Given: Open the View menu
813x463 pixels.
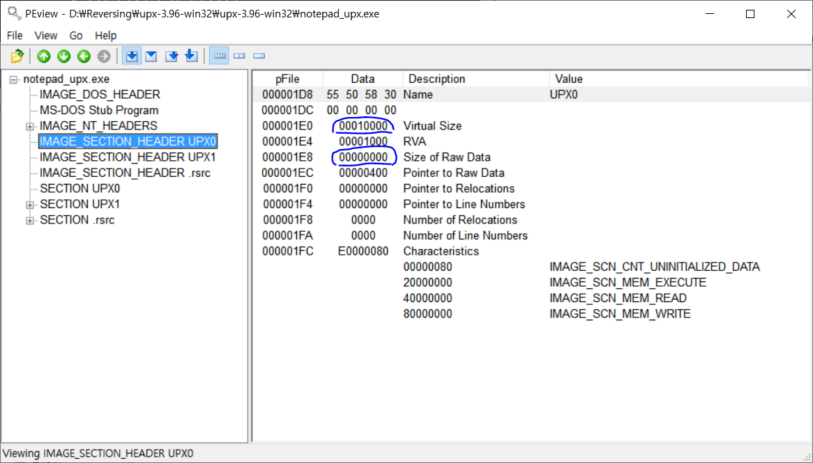Looking at the screenshot, I should (45, 36).
